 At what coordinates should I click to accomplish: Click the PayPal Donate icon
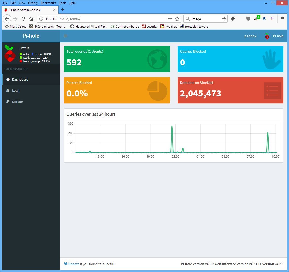[8, 102]
